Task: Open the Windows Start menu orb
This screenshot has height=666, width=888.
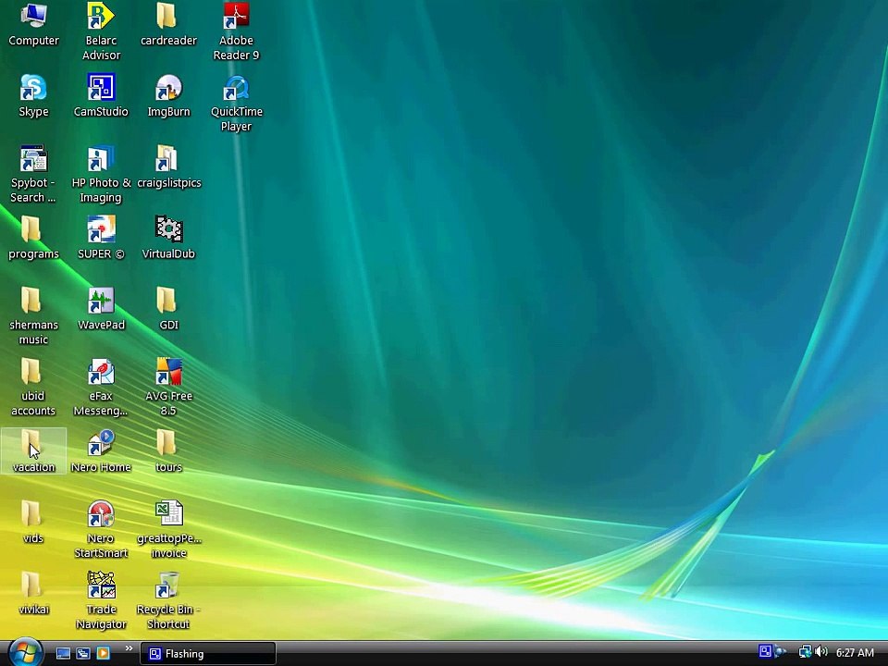Action: point(25,652)
